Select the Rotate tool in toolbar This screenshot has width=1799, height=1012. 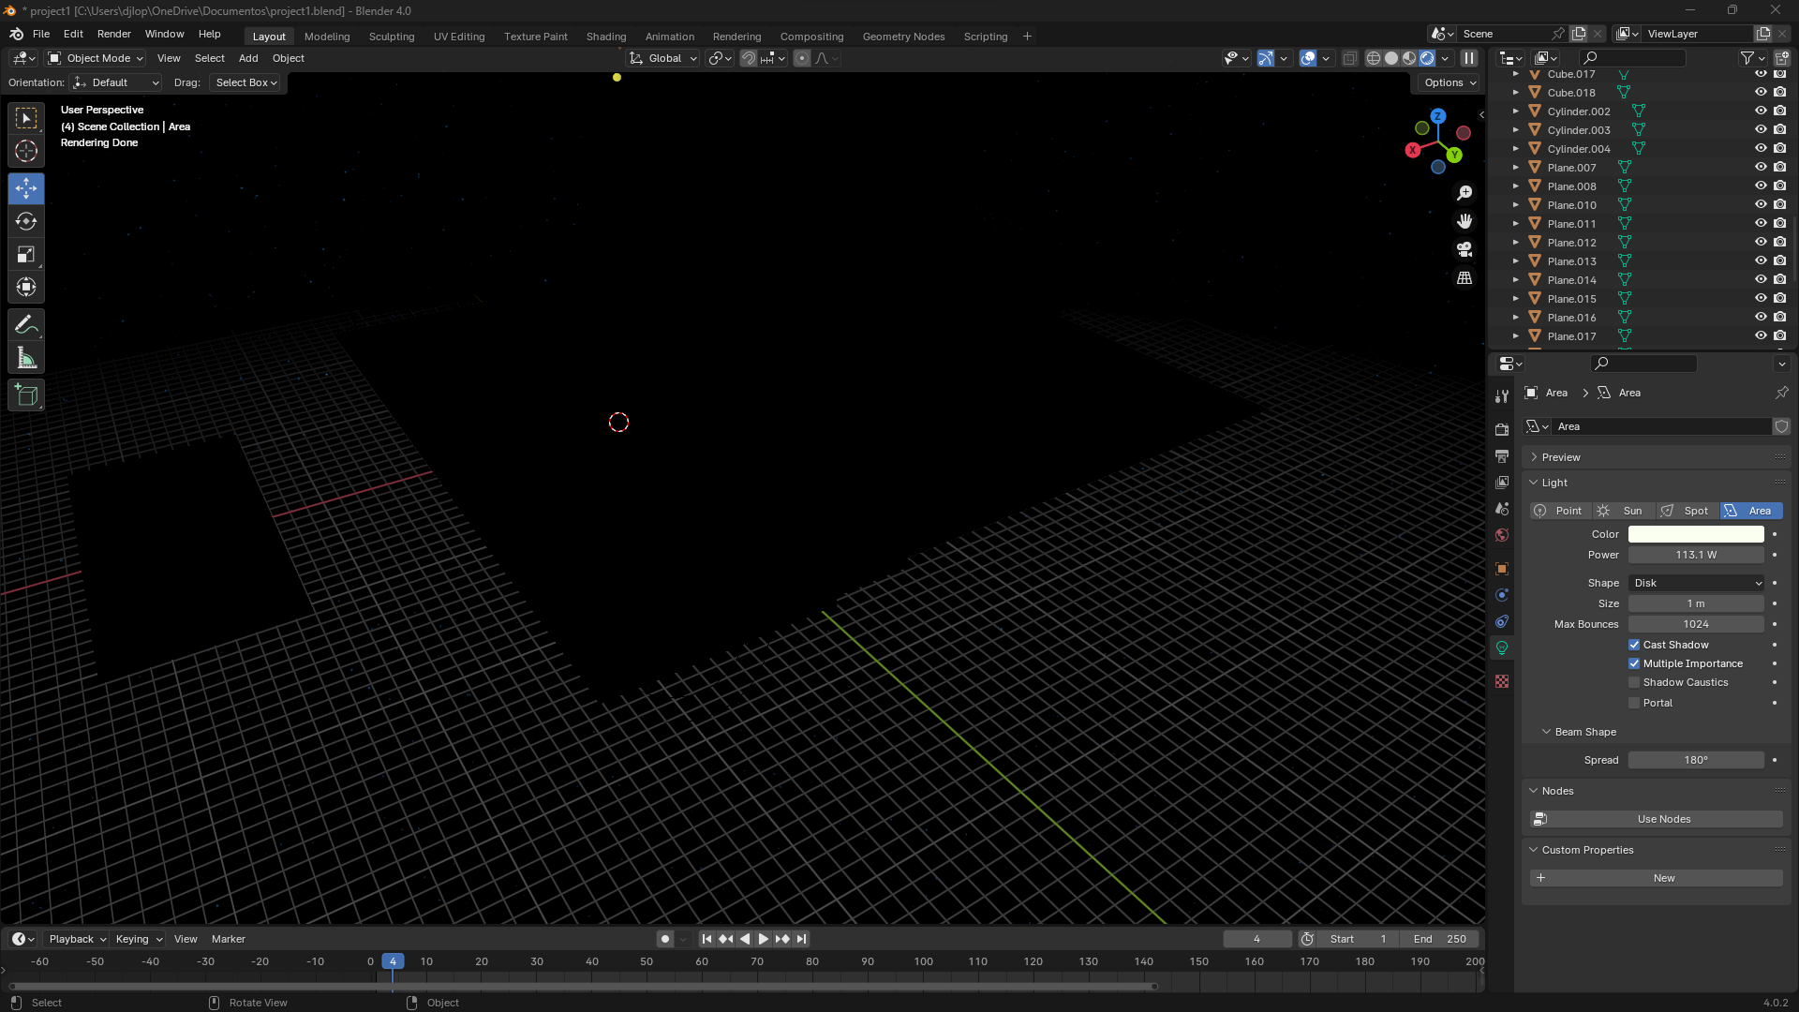click(x=26, y=222)
